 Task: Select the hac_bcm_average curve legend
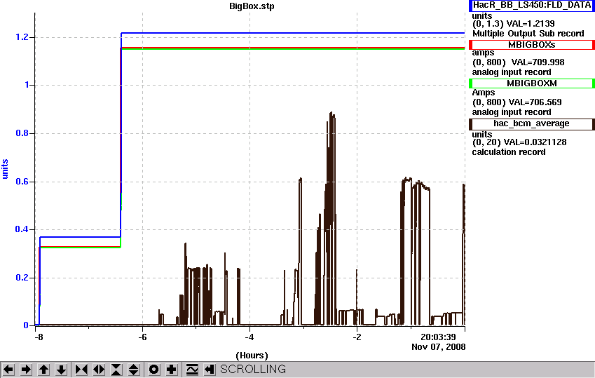pos(532,123)
